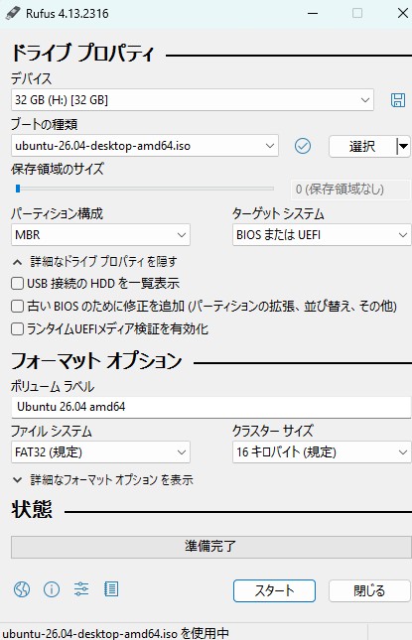Screen dimensions: 412x640
Task: Click the フォーマット オプション heading
Action: [x=96, y=361]
